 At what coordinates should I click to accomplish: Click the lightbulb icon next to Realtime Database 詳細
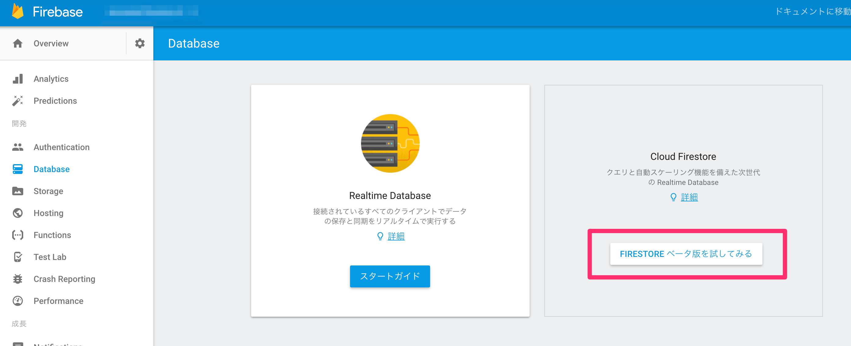380,236
